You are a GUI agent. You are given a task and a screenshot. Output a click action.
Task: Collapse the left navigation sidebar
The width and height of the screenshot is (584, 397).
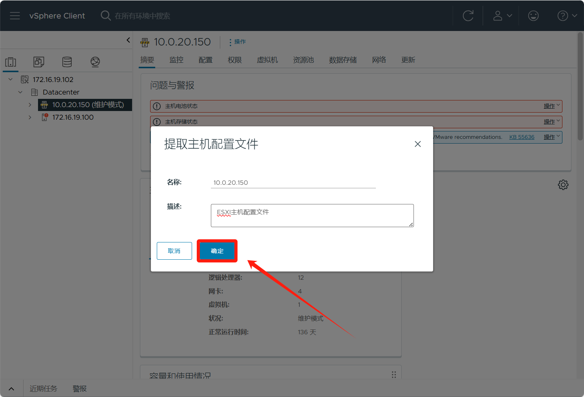pos(128,40)
